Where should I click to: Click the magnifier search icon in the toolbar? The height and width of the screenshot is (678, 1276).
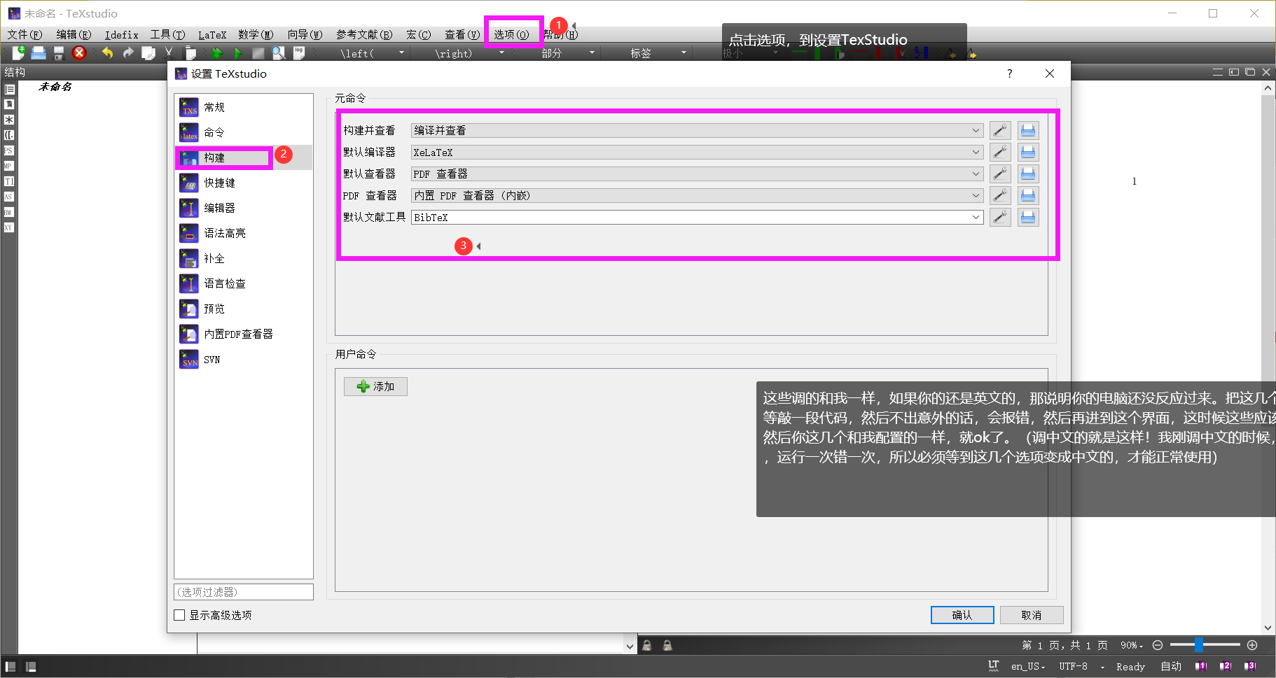click(278, 52)
